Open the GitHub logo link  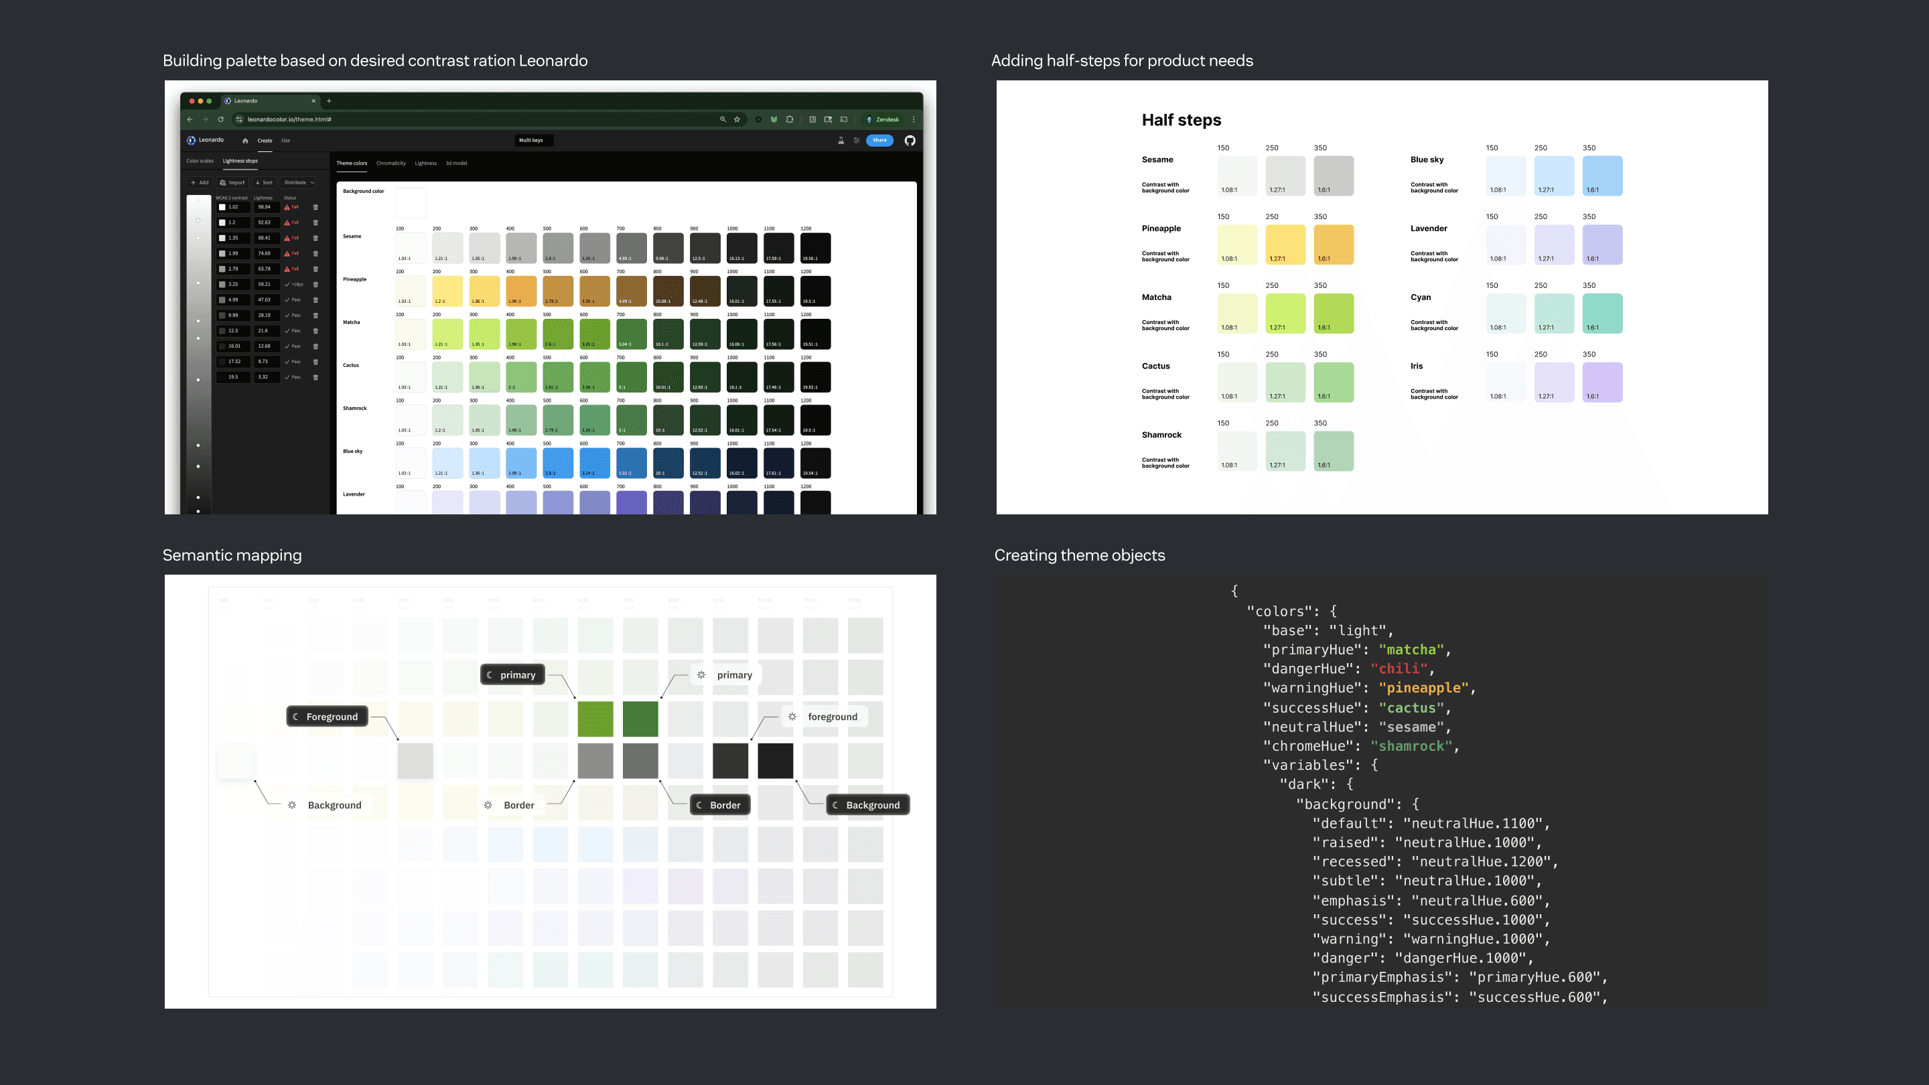910,141
